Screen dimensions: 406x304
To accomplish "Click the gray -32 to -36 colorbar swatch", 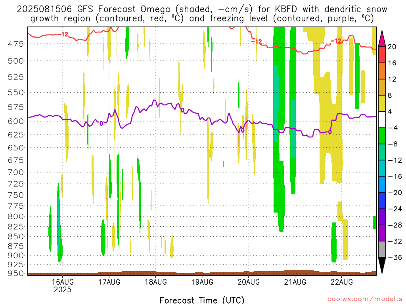I will click(x=382, y=249).
